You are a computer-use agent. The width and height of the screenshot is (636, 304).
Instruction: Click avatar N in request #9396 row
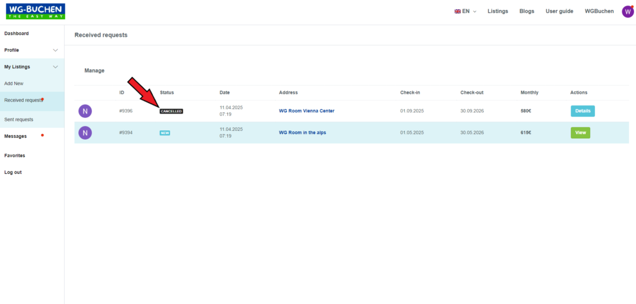click(85, 111)
